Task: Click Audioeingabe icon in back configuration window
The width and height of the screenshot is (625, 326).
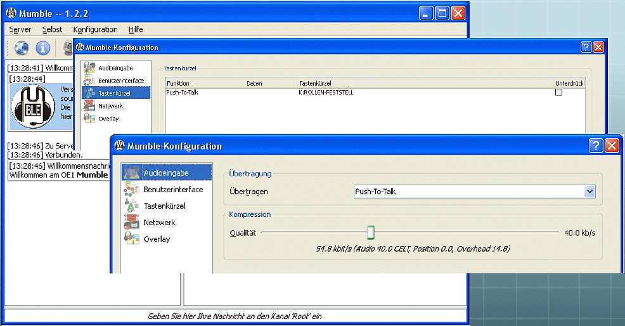Action: click(x=89, y=67)
